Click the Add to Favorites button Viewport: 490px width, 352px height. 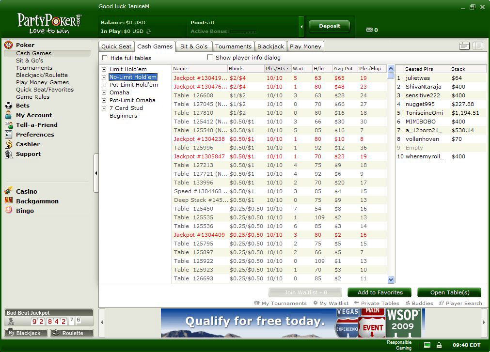coord(379,292)
